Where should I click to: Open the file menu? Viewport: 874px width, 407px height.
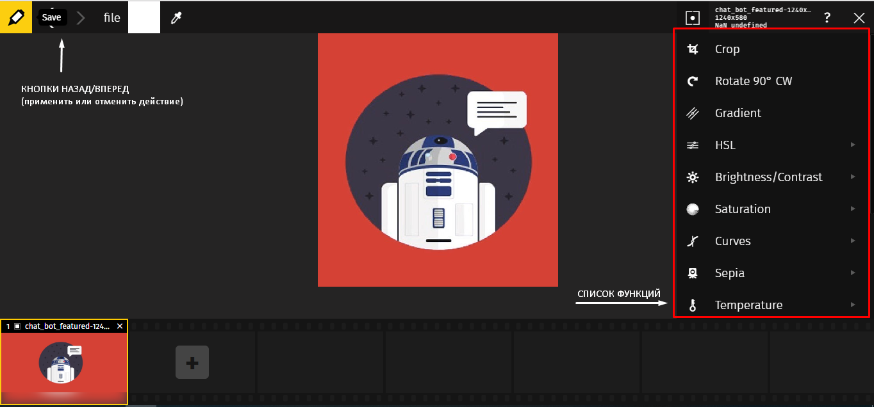coord(112,17)
